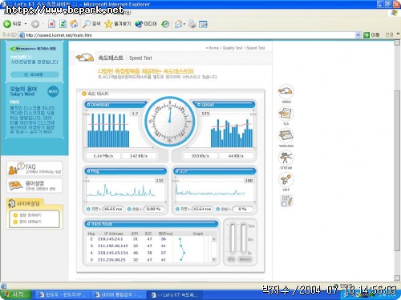
Task: Switch to Let's KT taskbar window
Action: coord(175,295)
